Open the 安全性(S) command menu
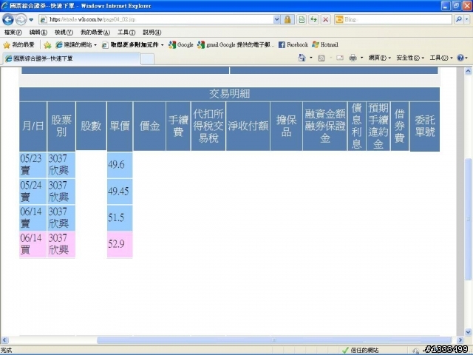The image size is (473, 355). 410,58
